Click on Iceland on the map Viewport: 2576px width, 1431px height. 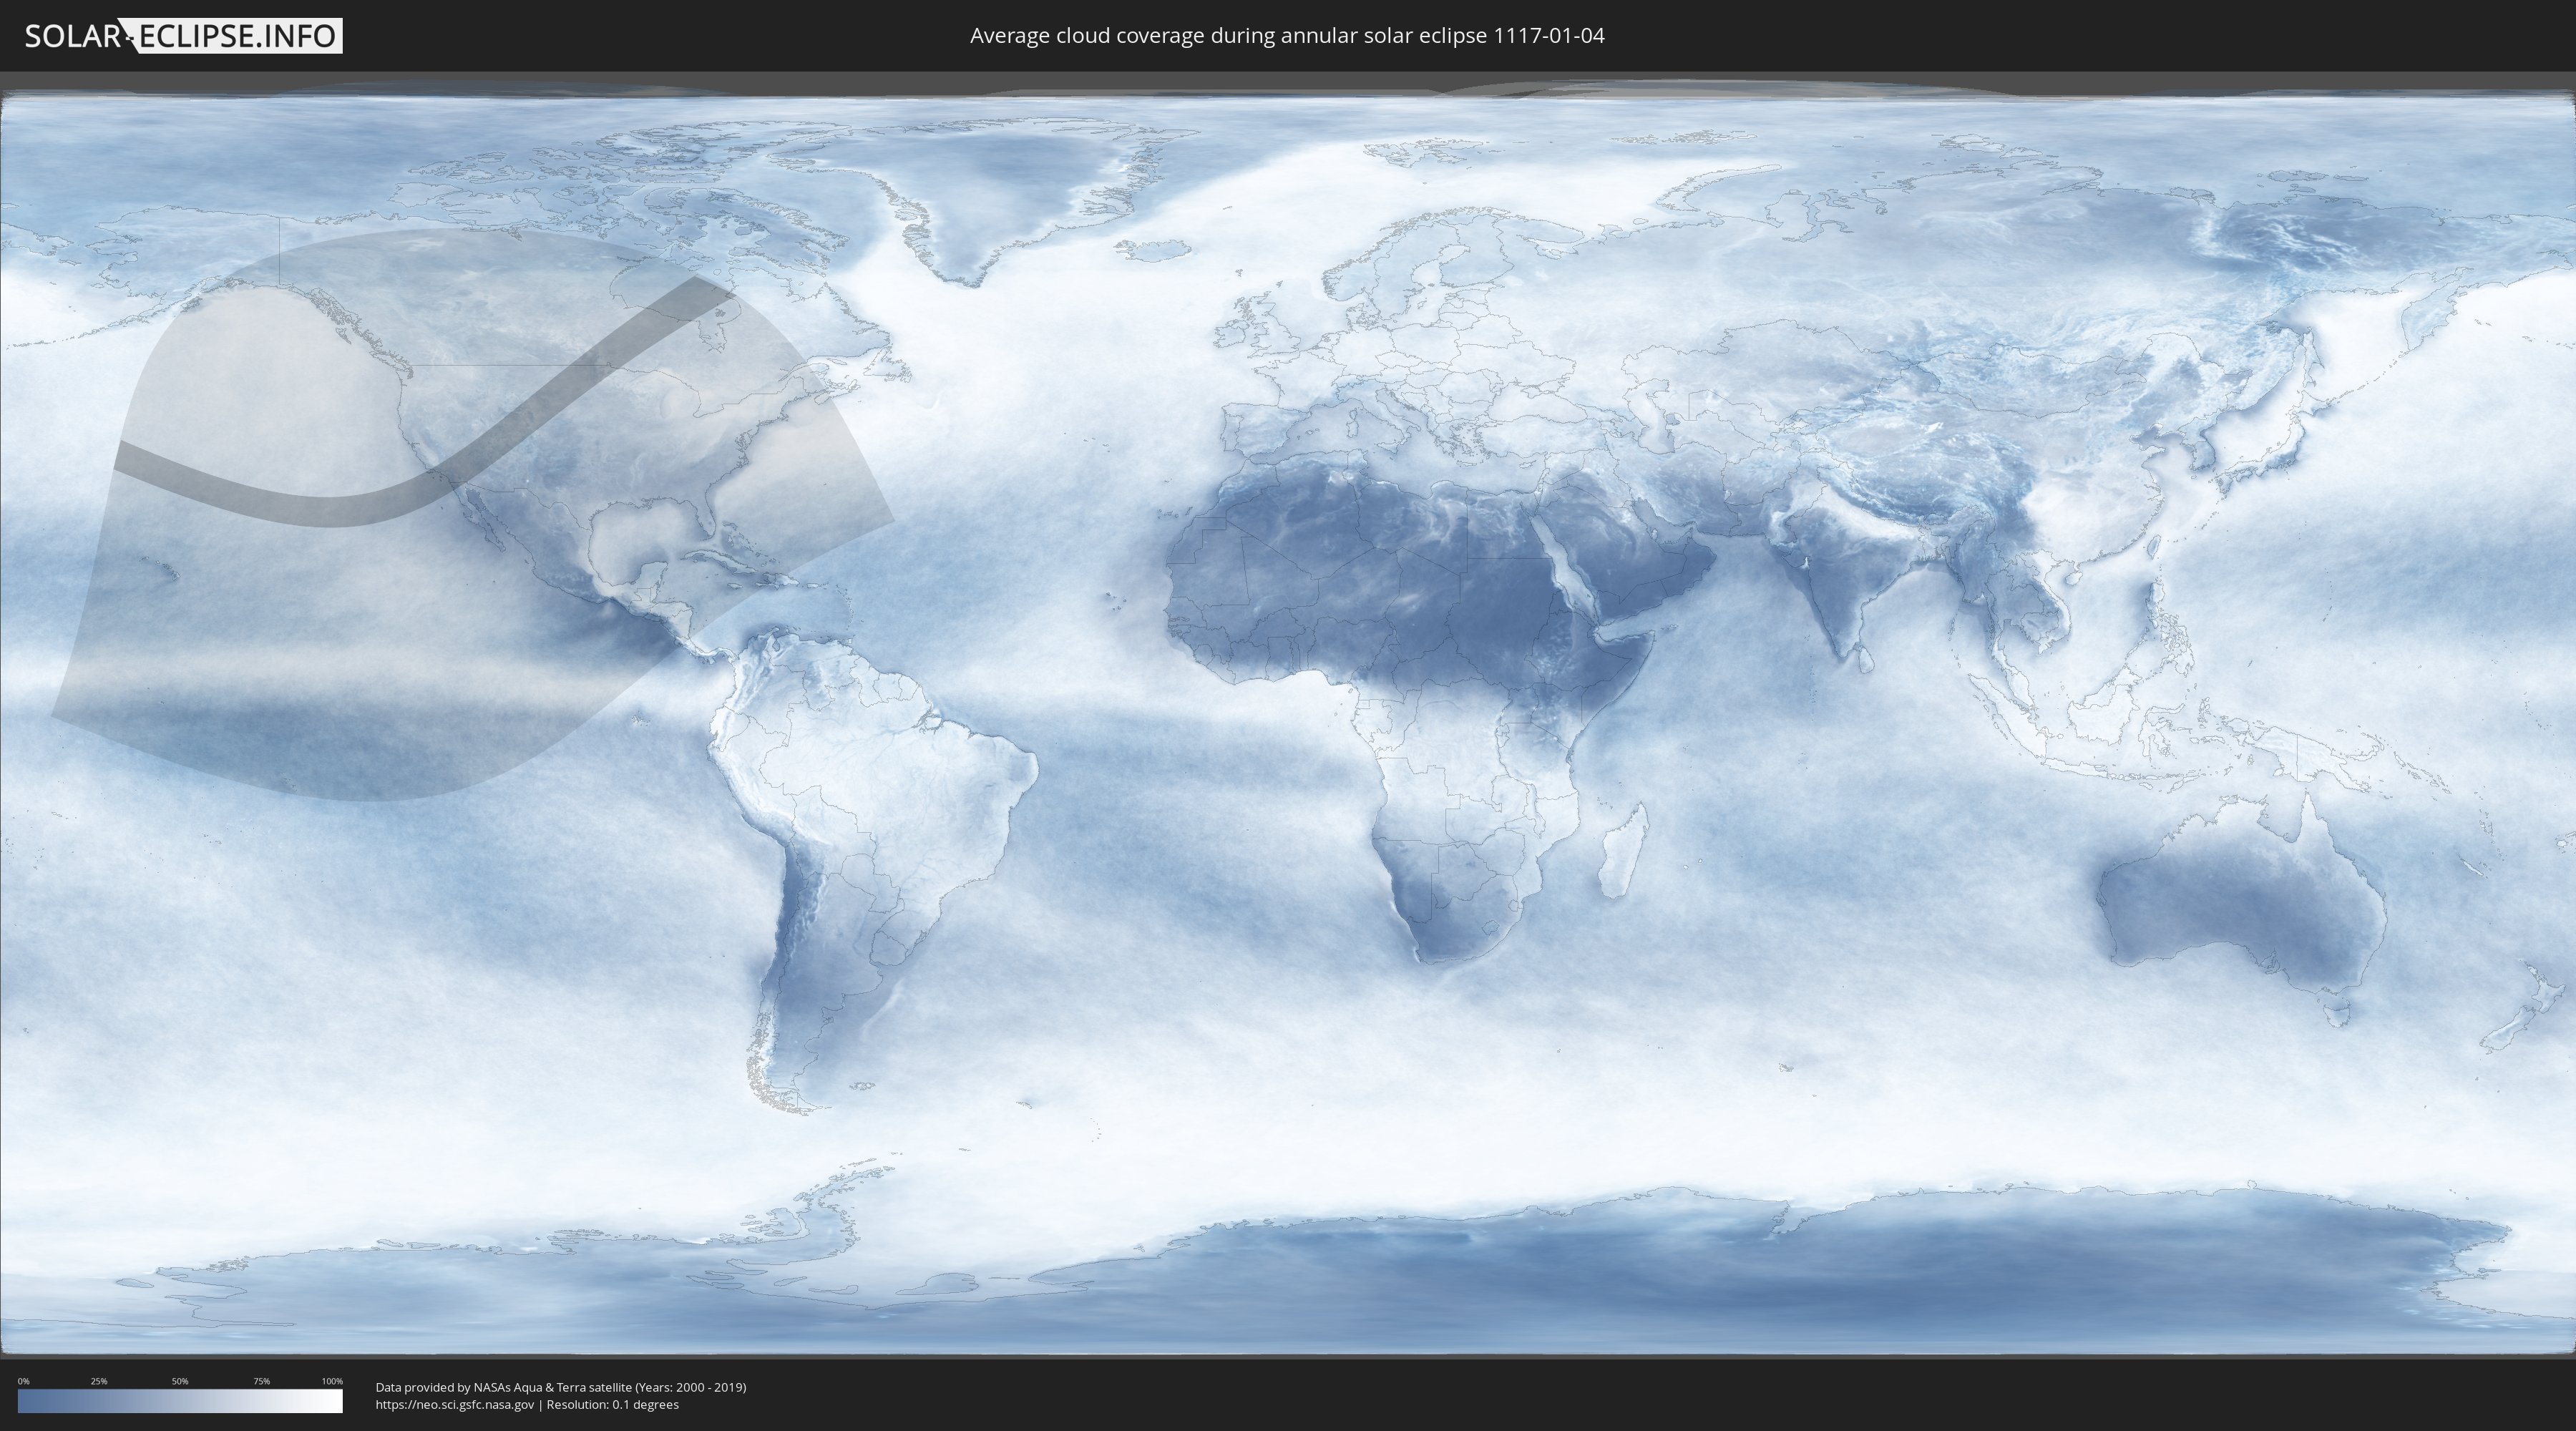1152,250
